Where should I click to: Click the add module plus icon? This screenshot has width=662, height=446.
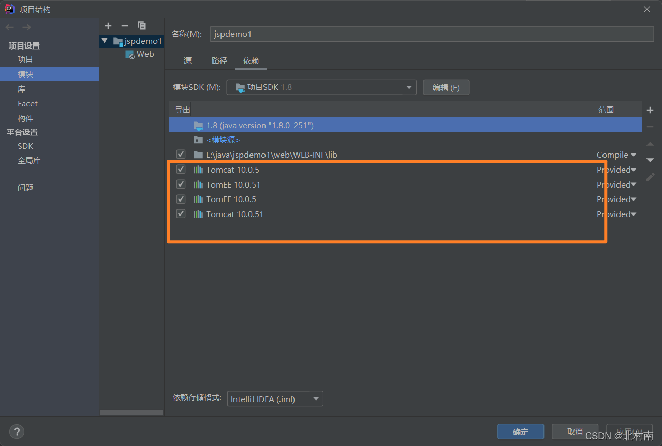click(x=108, y=25)
